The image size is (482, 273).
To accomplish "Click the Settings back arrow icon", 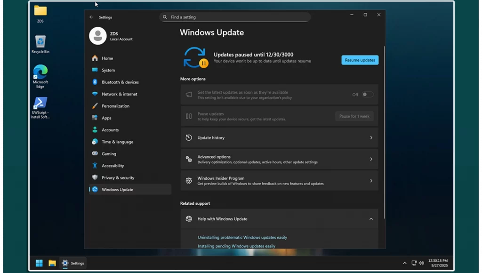I will pos(91,17).
